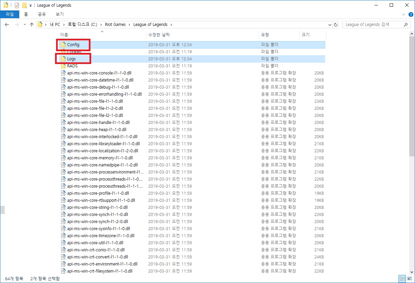Expand the chevron after 로컬 디스크 (C:)
This screenshot has width=415, height=283.
click(x=101, y=25)
